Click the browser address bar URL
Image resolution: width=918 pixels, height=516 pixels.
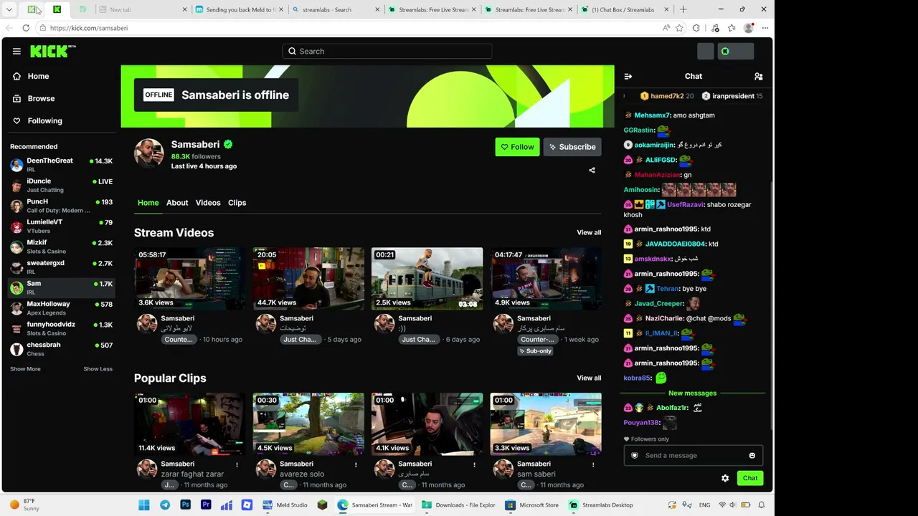tap(89, 28)
